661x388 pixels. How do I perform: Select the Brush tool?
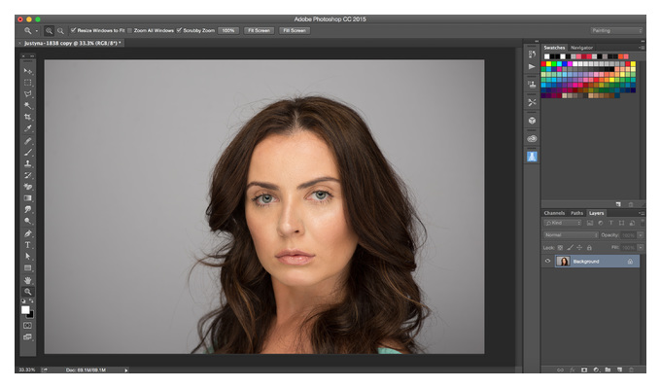[28, 153]
